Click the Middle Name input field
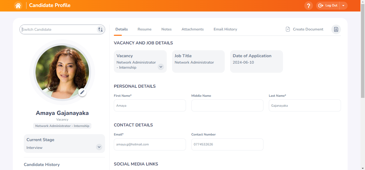365x170 pixels. pyautogui.click(x=227, y=105)
